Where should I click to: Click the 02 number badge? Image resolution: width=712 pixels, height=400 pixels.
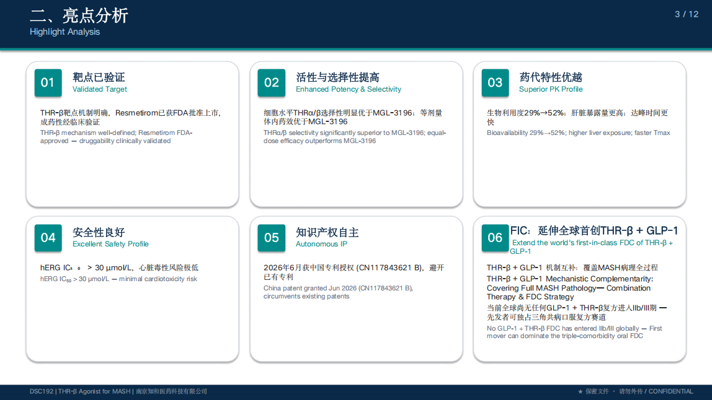[272, 82]
